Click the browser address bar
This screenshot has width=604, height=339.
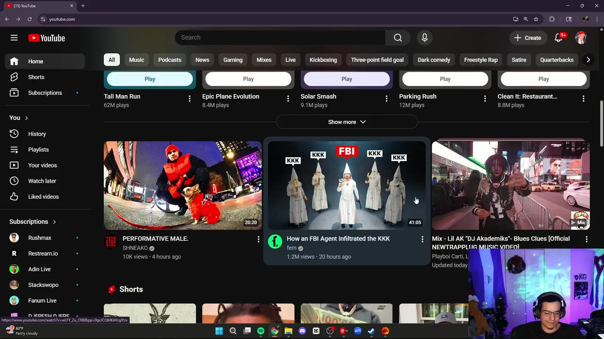pyautogui.click(x=274, y=19)
